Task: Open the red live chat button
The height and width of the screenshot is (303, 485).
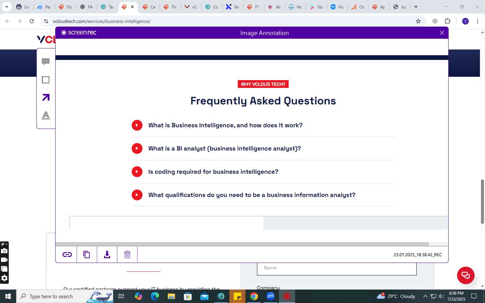Action: [x=466, y=275]
